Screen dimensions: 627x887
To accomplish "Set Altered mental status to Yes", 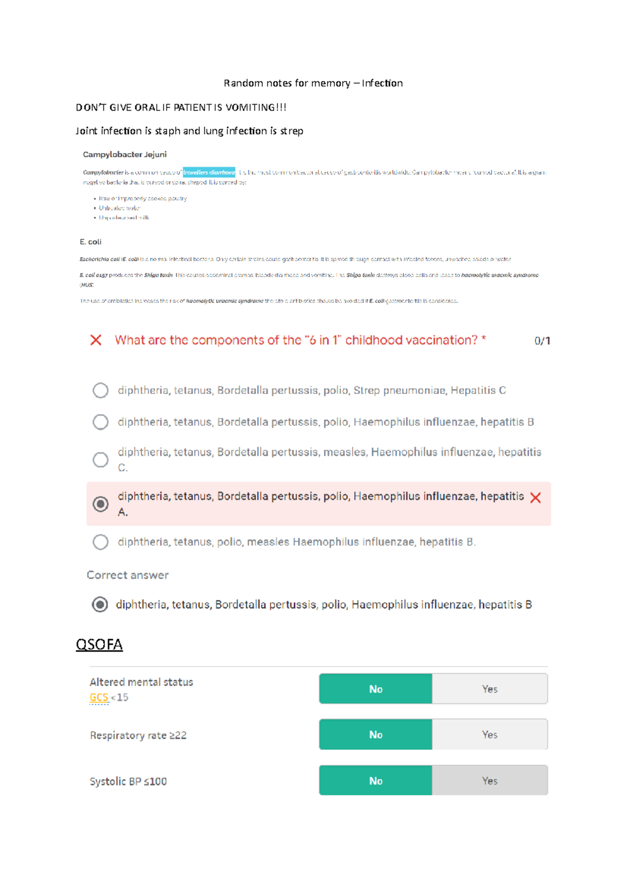I will pos(490,689).
